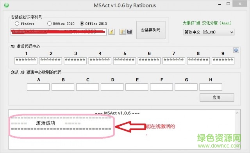Click activation code box 5
Viewport: 250px width, 153px height.
124,61
